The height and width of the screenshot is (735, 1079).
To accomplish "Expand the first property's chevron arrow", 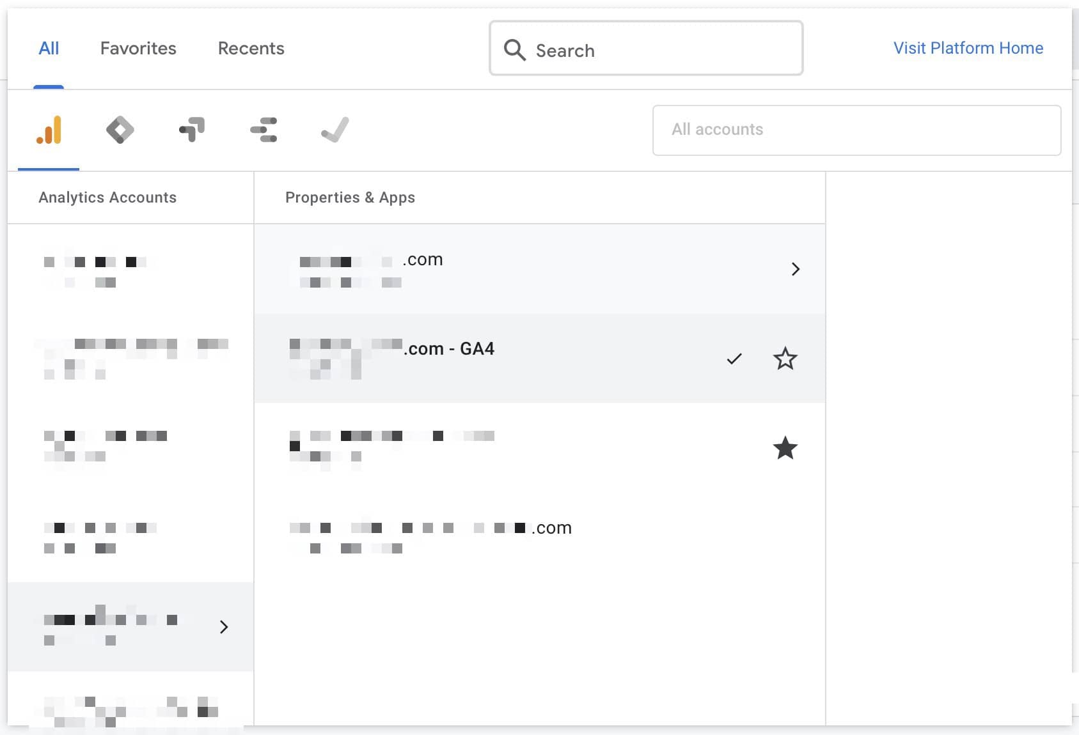I will [x=796, y=269].
